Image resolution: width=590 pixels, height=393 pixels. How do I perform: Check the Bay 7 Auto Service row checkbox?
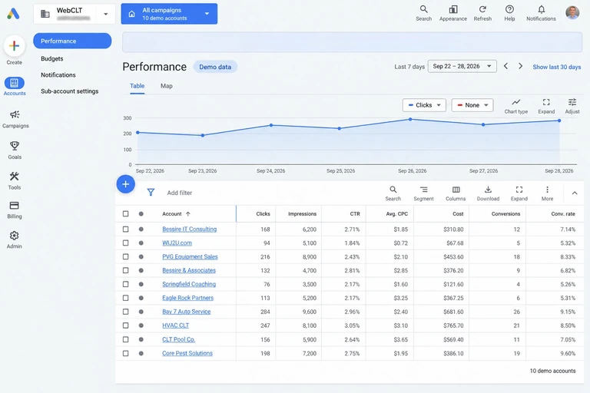(x=126, y=312)
